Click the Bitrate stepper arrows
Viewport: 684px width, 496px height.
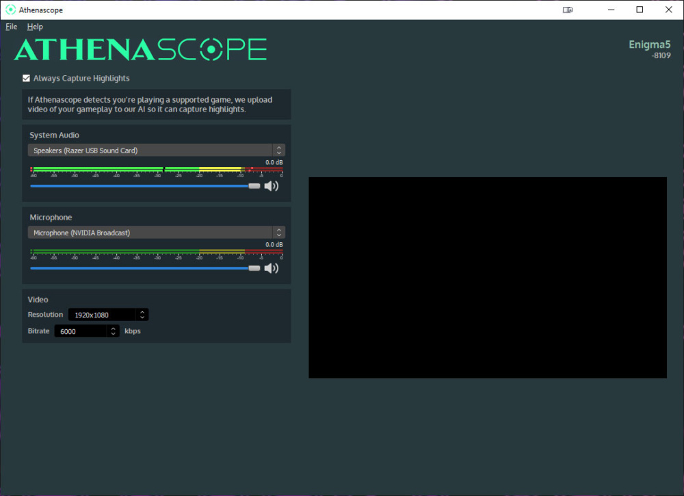(113, 331)
